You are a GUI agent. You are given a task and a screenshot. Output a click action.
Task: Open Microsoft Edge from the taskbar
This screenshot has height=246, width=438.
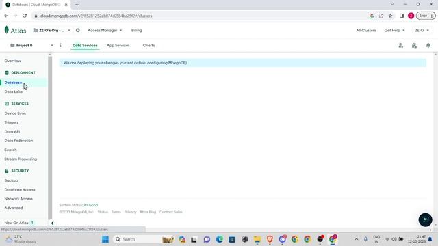pos(220,239)
